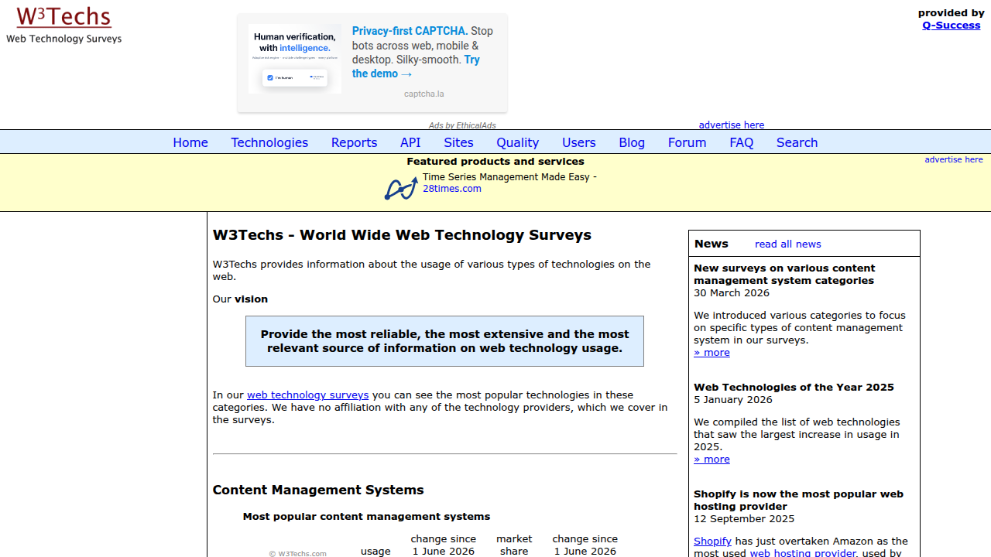Visit the Blog menu item
Screen dimensions: 991x557
point(632,142)
